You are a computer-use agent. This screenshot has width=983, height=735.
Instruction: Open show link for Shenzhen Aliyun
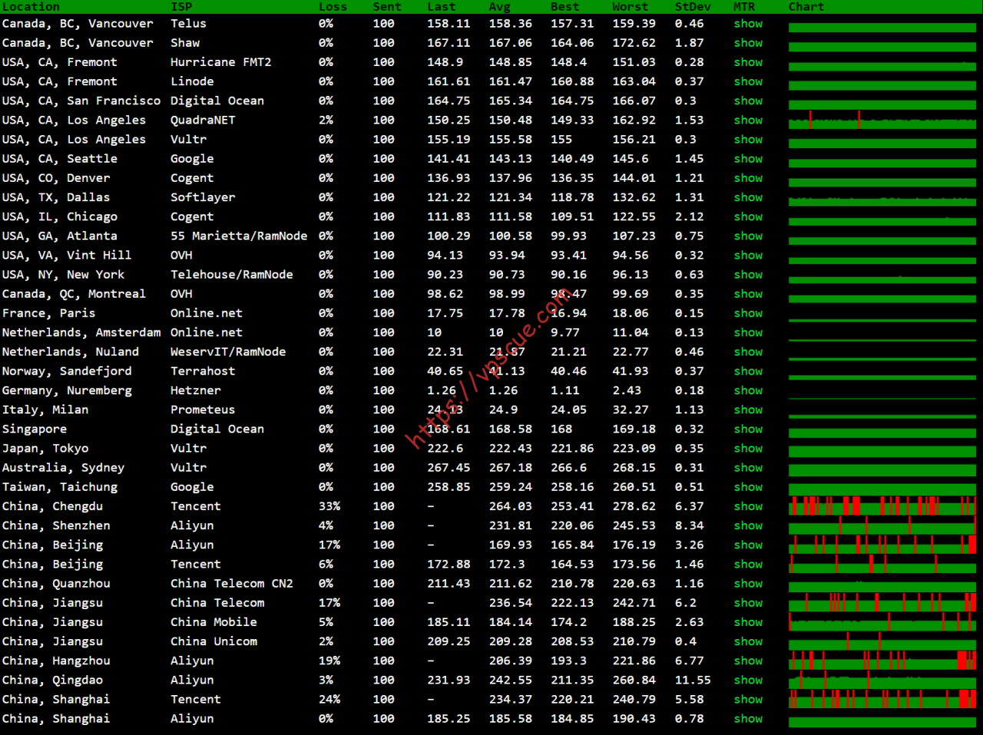point(748,526)
